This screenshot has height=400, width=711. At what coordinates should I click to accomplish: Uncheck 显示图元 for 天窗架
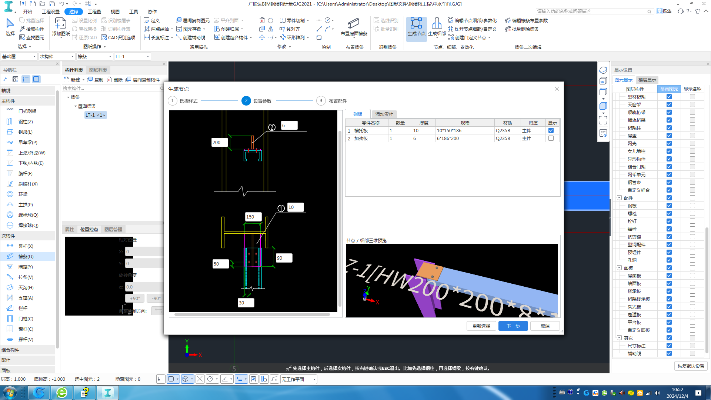click(x=669, y=104)
